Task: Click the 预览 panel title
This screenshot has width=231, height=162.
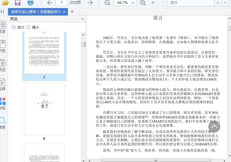Action: click(14, 19)
